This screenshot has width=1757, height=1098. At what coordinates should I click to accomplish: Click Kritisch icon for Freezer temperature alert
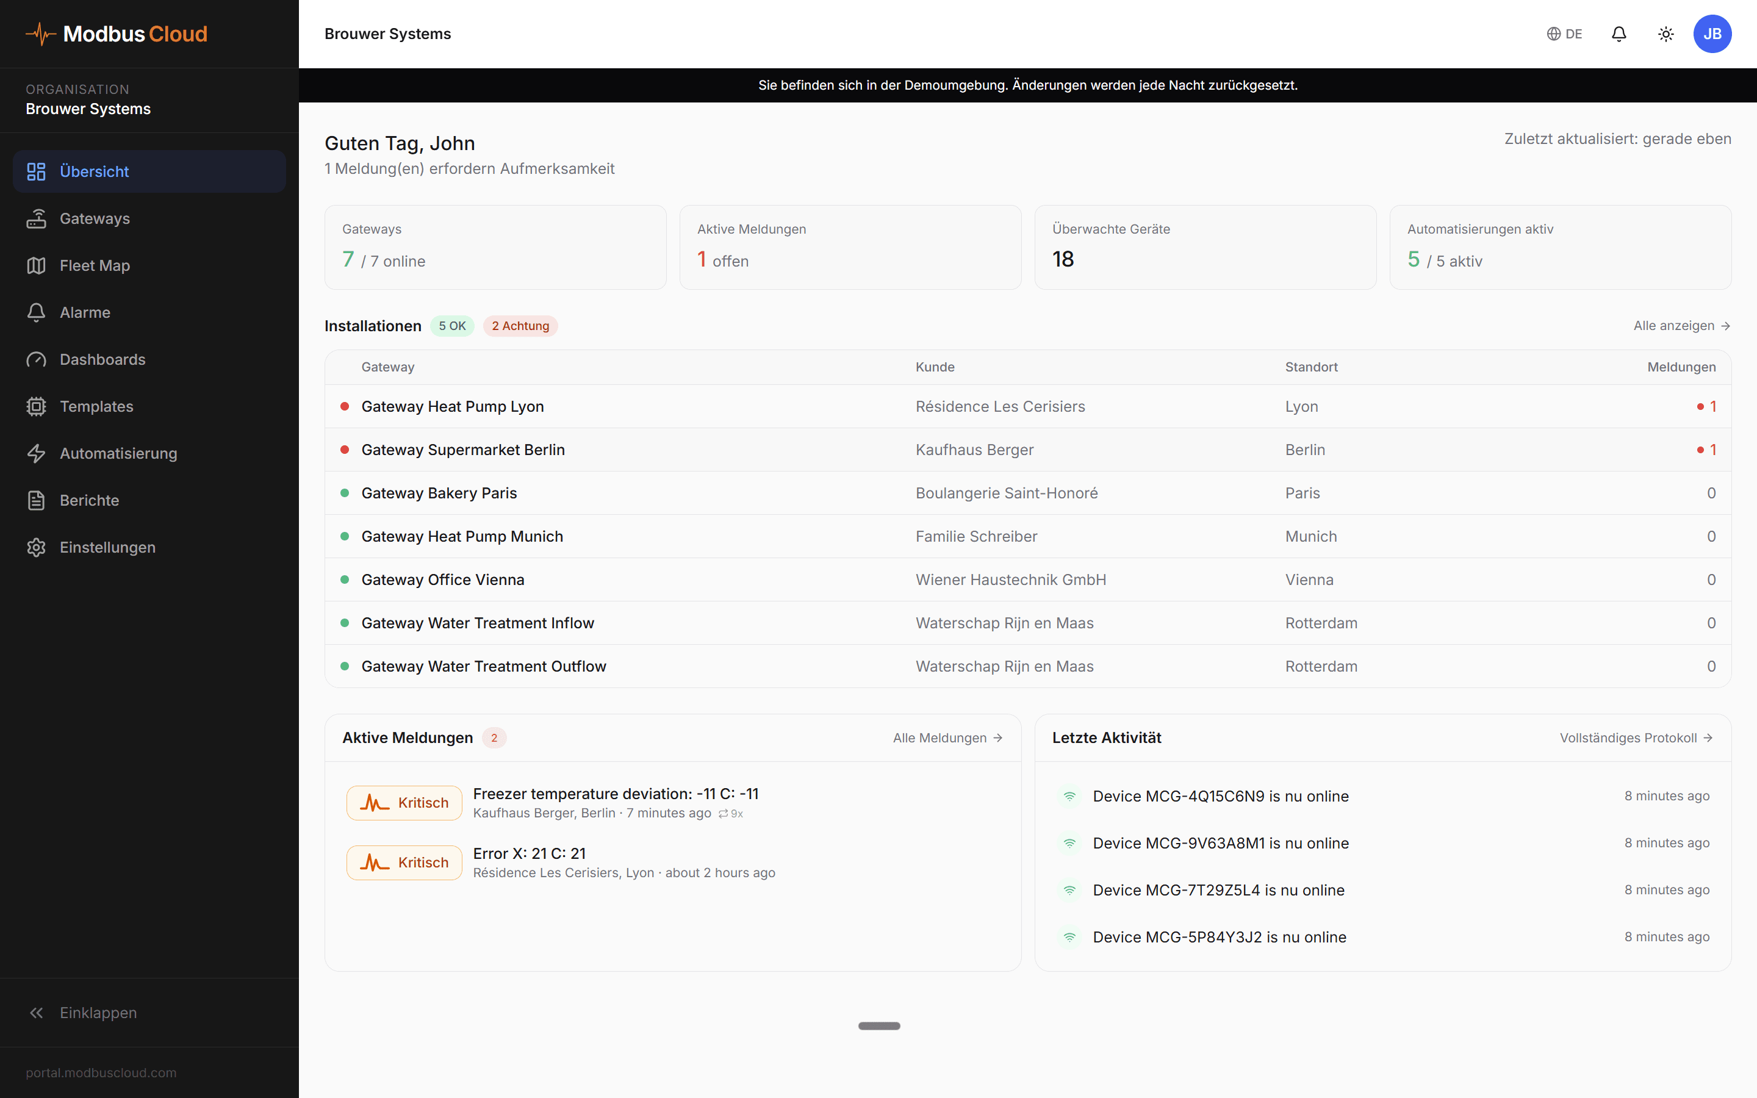pos(375,803)
